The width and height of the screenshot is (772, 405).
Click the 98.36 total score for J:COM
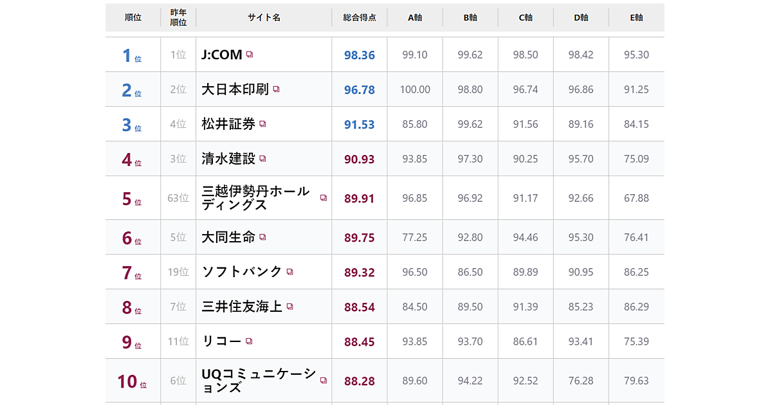coord(359,55)
